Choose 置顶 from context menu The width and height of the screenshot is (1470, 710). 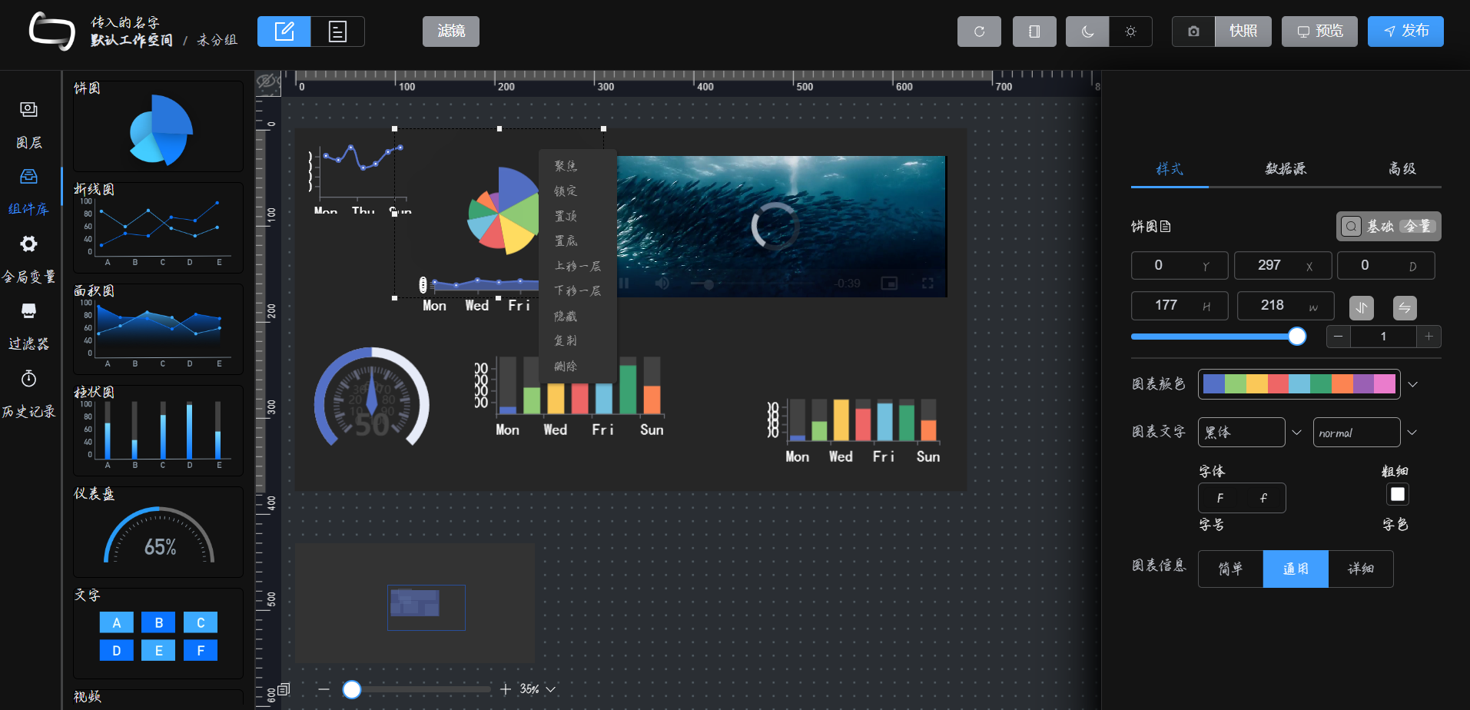coord(577,217)
